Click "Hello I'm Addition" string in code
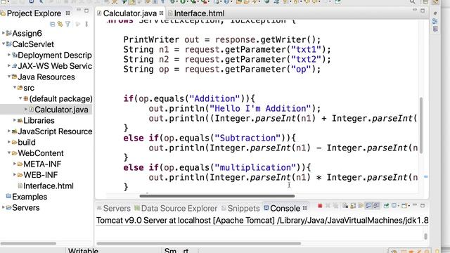The width and height of the screenshot is (450, 253). tap(260, 108)
